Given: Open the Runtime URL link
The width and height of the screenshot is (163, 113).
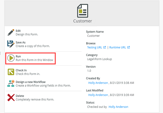Looking at the screenshot, I should [x=118, y=47].
